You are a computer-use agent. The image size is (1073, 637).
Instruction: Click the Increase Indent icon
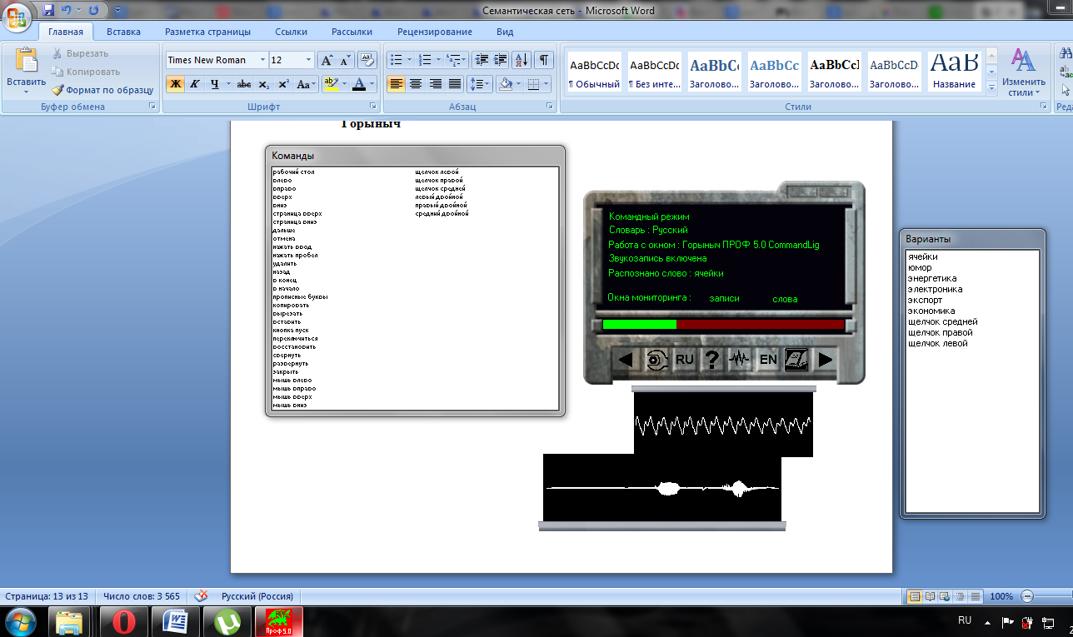click(x=500, y=60)
